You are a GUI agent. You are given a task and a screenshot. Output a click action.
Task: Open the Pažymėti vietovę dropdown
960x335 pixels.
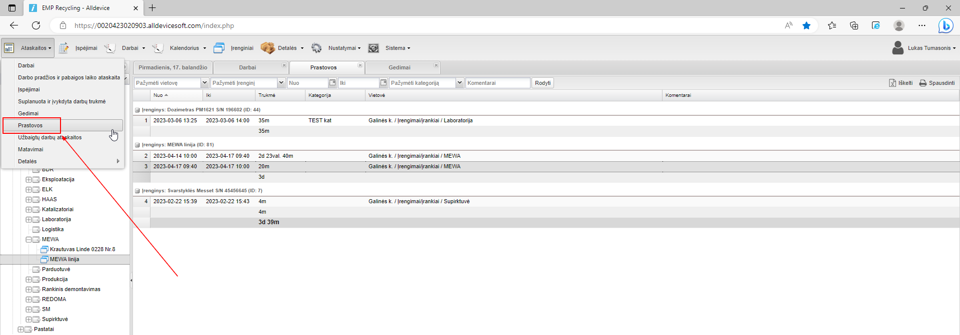[204, 83]
